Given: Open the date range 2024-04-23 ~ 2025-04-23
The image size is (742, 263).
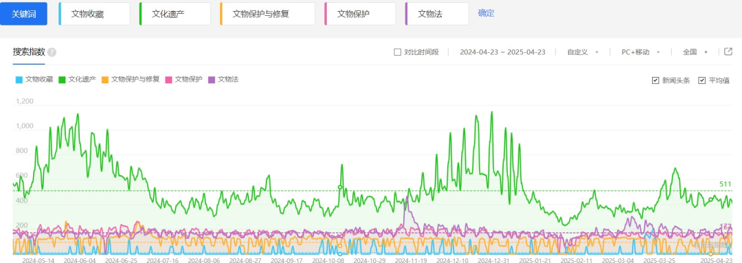Looking at the screenshot, I should click(x=502, y=52).
